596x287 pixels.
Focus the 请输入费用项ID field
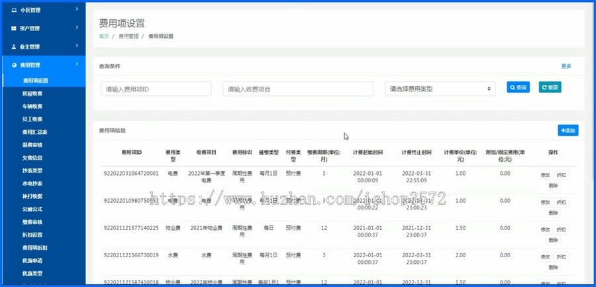(x=156, y=89)
